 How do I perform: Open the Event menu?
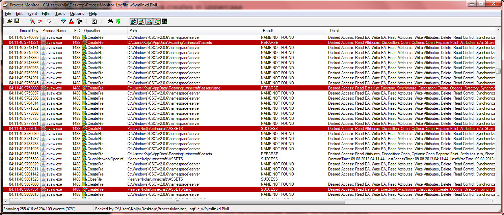(32, 14)
